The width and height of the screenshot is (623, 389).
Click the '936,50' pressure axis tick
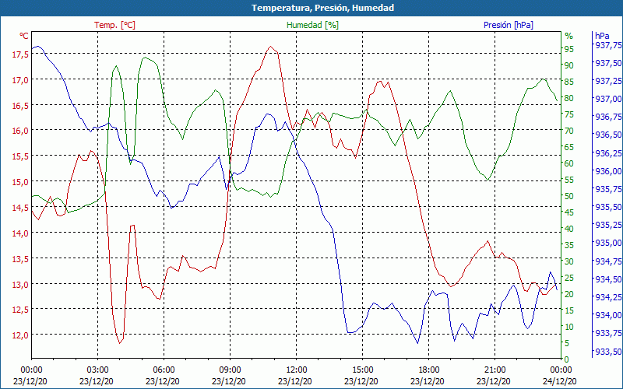point(608,135)
